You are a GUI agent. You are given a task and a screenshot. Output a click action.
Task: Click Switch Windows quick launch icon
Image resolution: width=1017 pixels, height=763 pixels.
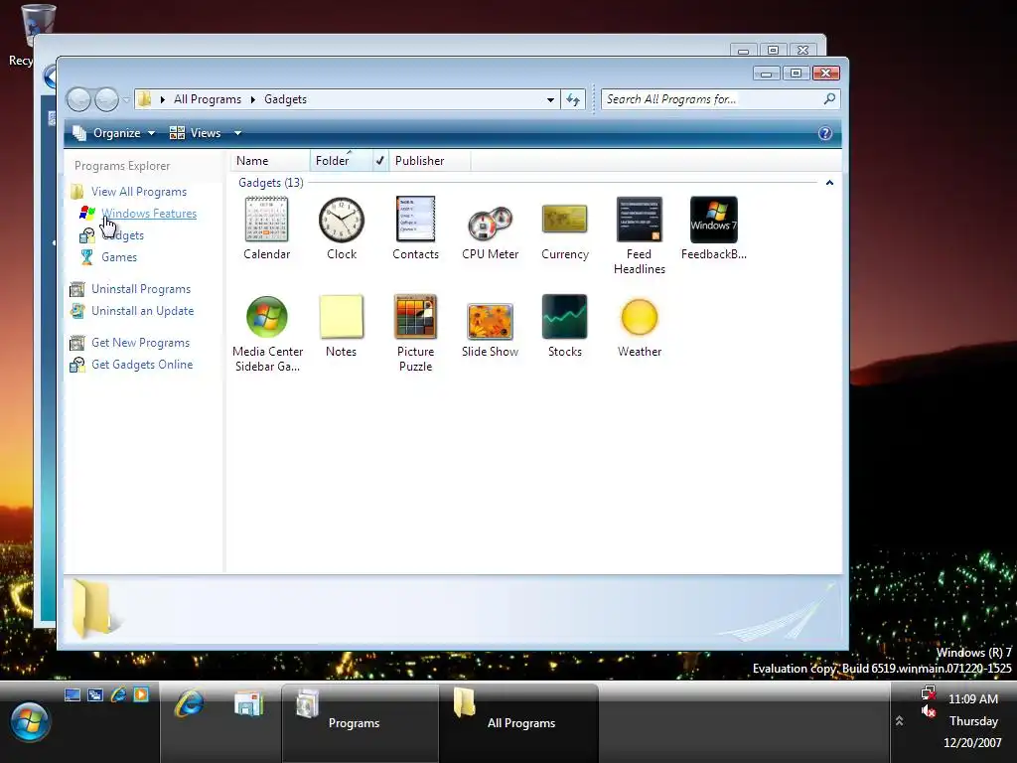[x=95, y=694]
